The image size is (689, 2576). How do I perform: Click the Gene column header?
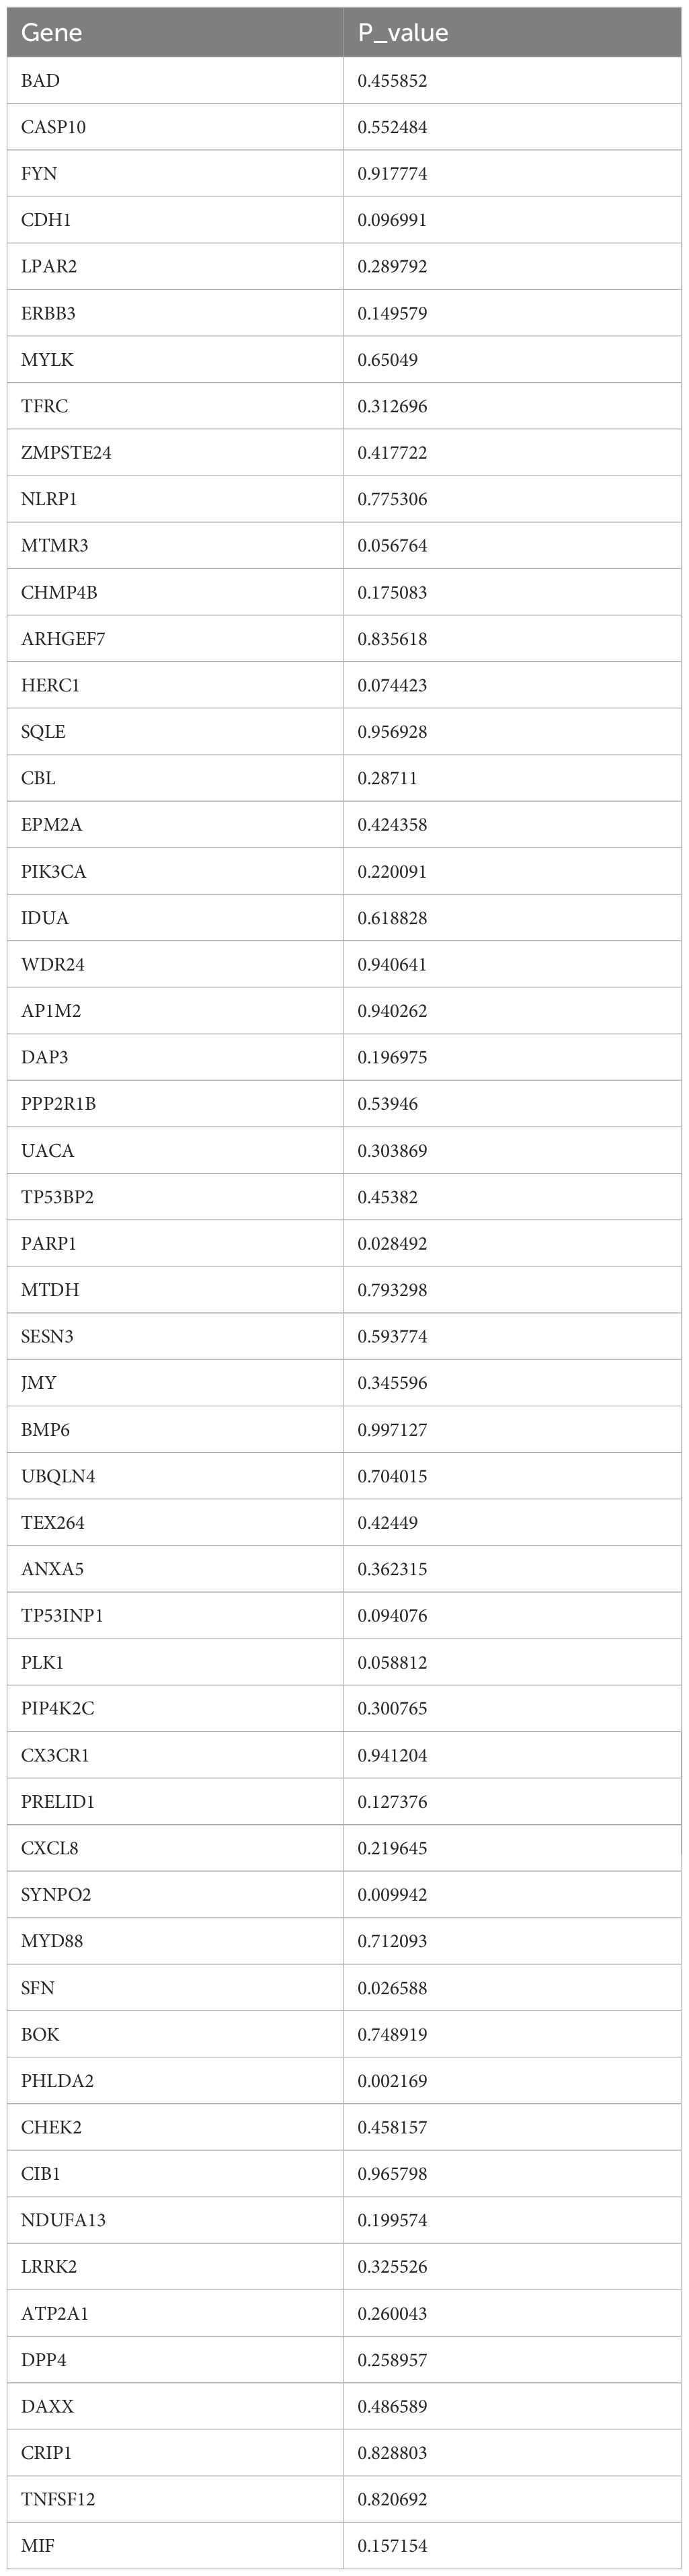pos(51,33)
